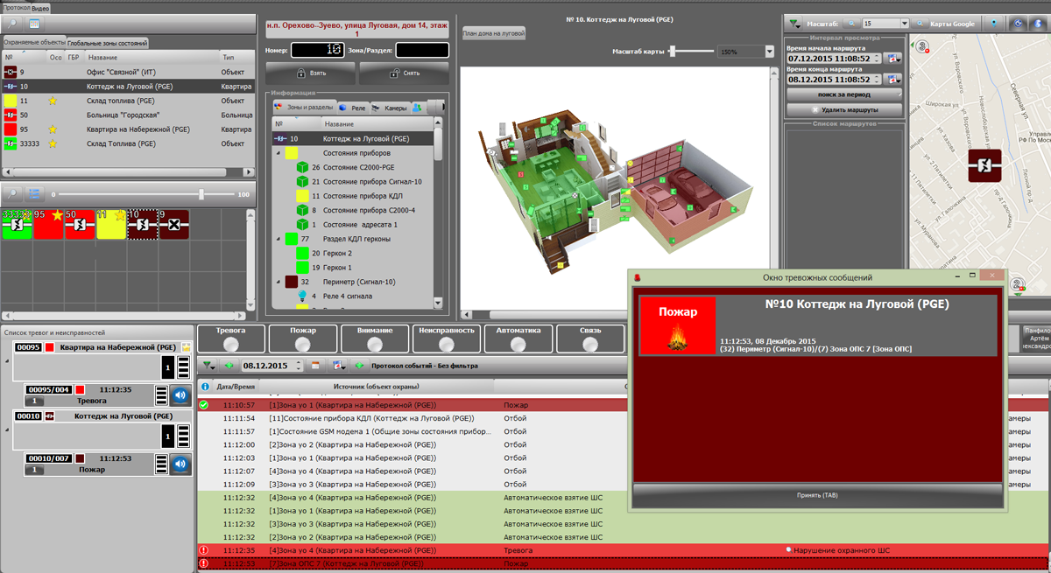Click the map pin icon in the map toolbar
1051x573 pixels.
(x=994, y=24)
